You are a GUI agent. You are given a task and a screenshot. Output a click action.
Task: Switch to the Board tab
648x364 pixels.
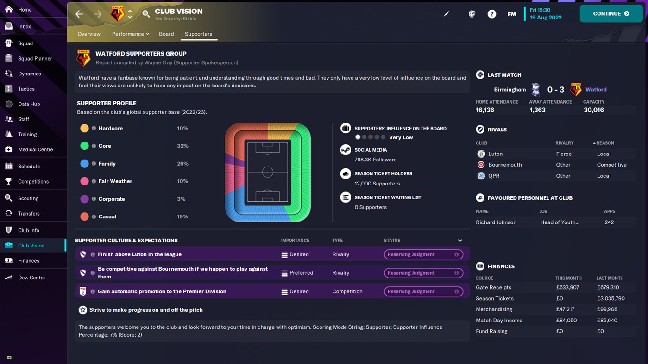point(166,34)
